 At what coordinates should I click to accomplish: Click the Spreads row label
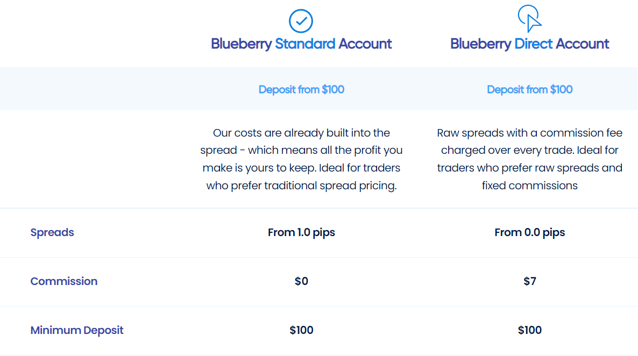52,232
